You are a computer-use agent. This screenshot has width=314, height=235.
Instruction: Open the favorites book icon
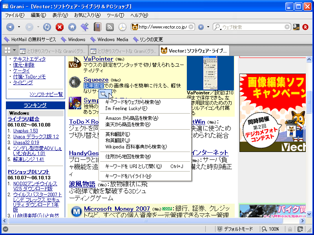(x=97, y=27)
